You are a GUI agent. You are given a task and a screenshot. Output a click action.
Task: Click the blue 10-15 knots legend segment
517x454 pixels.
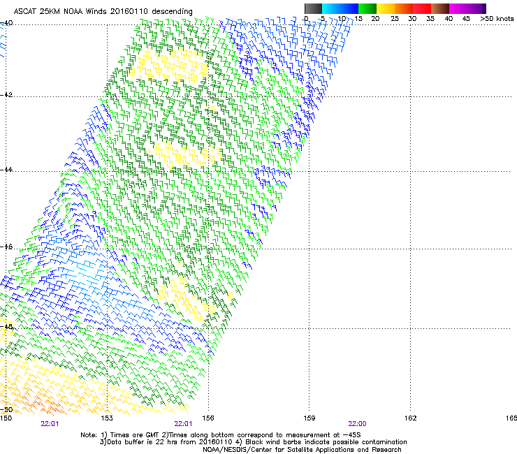click(349, 8)
